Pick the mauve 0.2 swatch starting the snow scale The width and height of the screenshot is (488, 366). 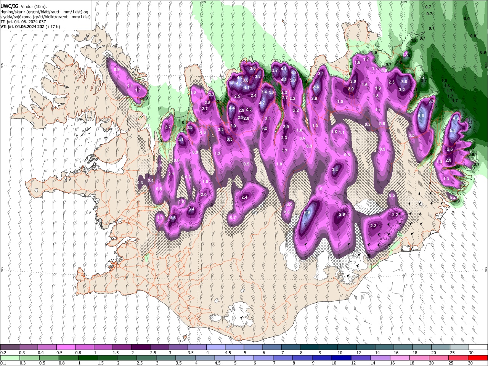point(10,347)
